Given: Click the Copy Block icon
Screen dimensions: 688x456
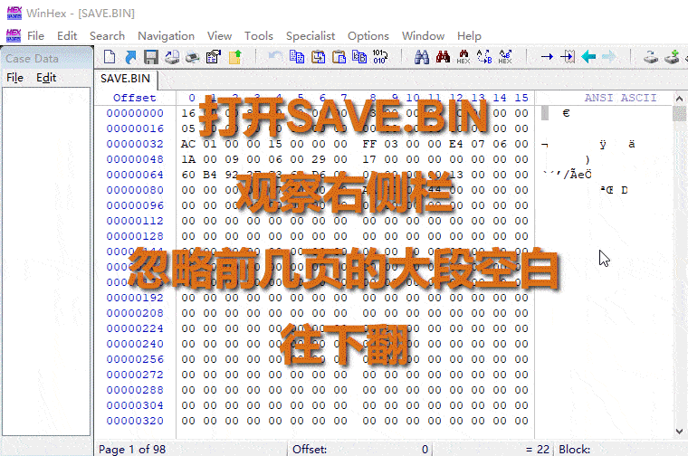Looking at the screenshot, I should (x=297, y=57).
